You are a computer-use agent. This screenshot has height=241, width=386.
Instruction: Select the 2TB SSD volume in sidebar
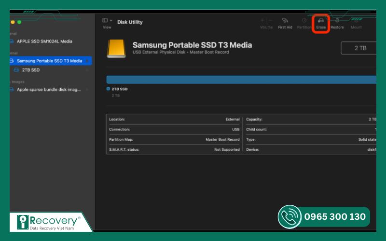[x=31, y=70]
